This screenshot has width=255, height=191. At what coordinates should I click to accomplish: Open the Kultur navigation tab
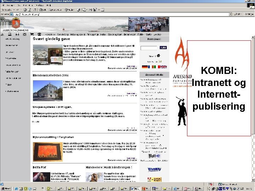pyautogui.click(x=103, y=34)
